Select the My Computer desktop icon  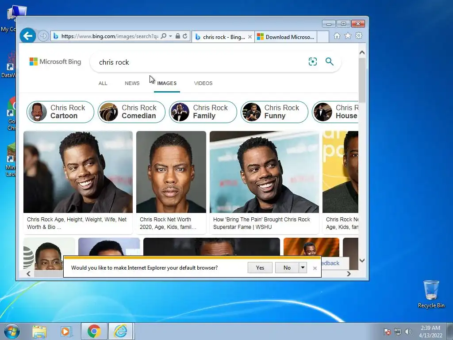click(x=12, y=19)
